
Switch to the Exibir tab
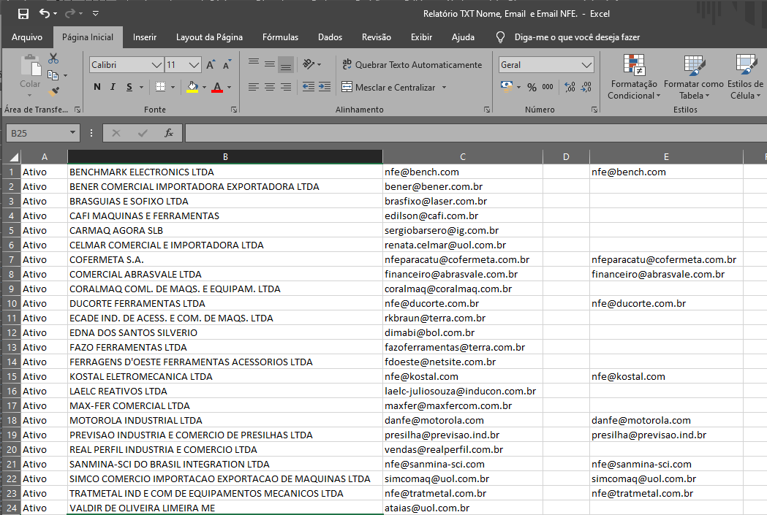(x=421, y=37)
